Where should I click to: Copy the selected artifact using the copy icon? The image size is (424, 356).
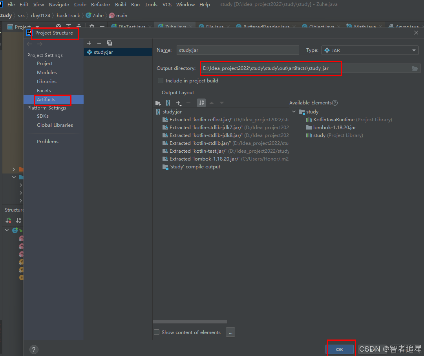pos(110,43)
